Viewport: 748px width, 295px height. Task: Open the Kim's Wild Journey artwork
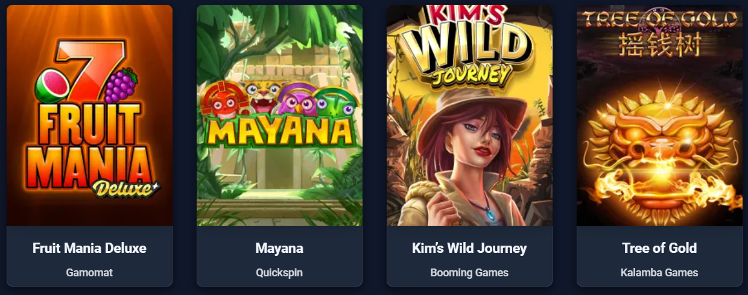click(x=469, y=116)
